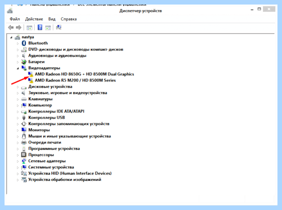Screen dimensions: 282x210
Task: Select Устройства HID (Human Interface Devices) row
Action: [x=70, y=173]
